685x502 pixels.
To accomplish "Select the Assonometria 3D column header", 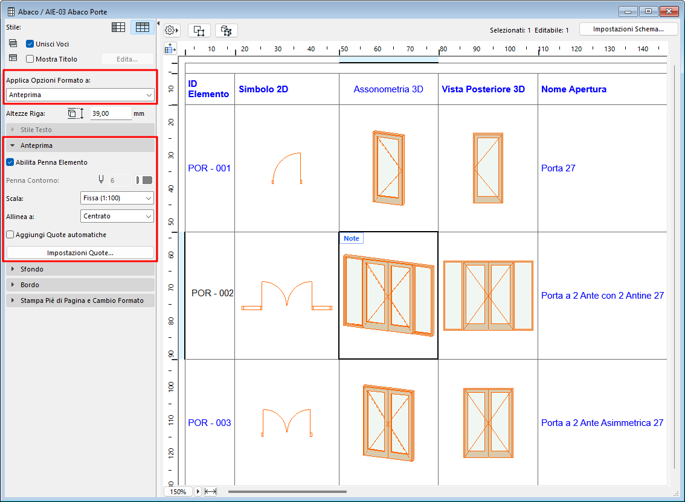I will click(388, 89).
